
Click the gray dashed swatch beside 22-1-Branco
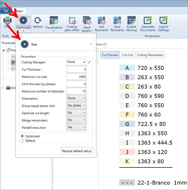(x=127, y=182)
